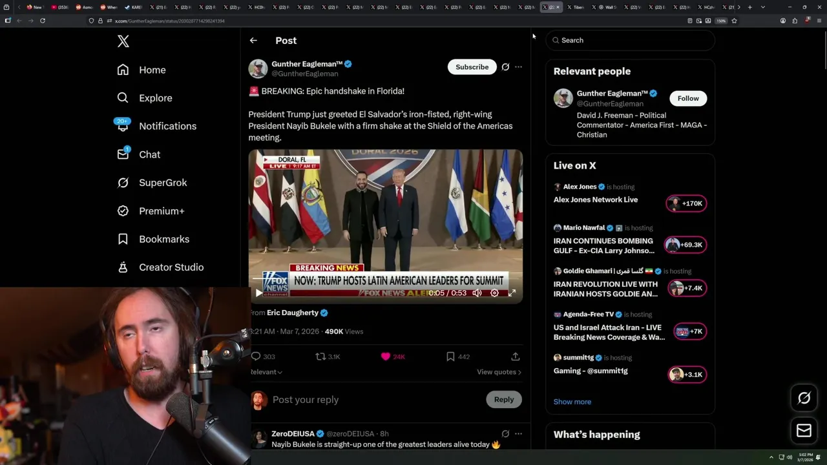
Task: Bookmark this page with star icon
Action: (x=734, y=21)
